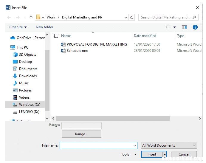This screenshot has height=163, width=206.
Task: Select Digital Marketting and PR breadcrumb
Action: tap(82, 17)
